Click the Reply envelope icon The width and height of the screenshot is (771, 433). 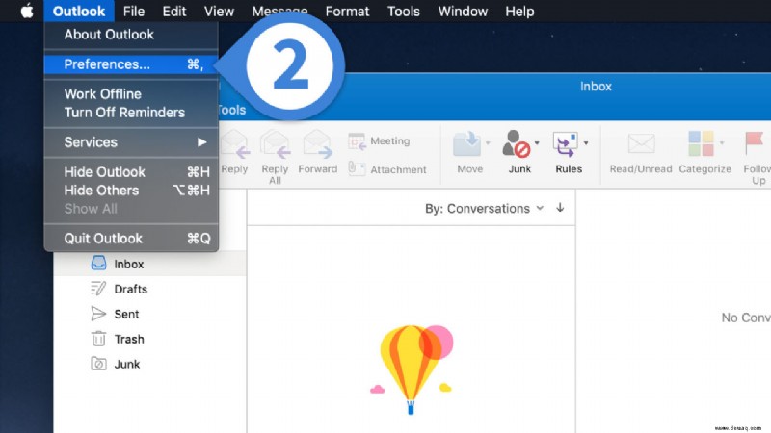tap(235, 145)
